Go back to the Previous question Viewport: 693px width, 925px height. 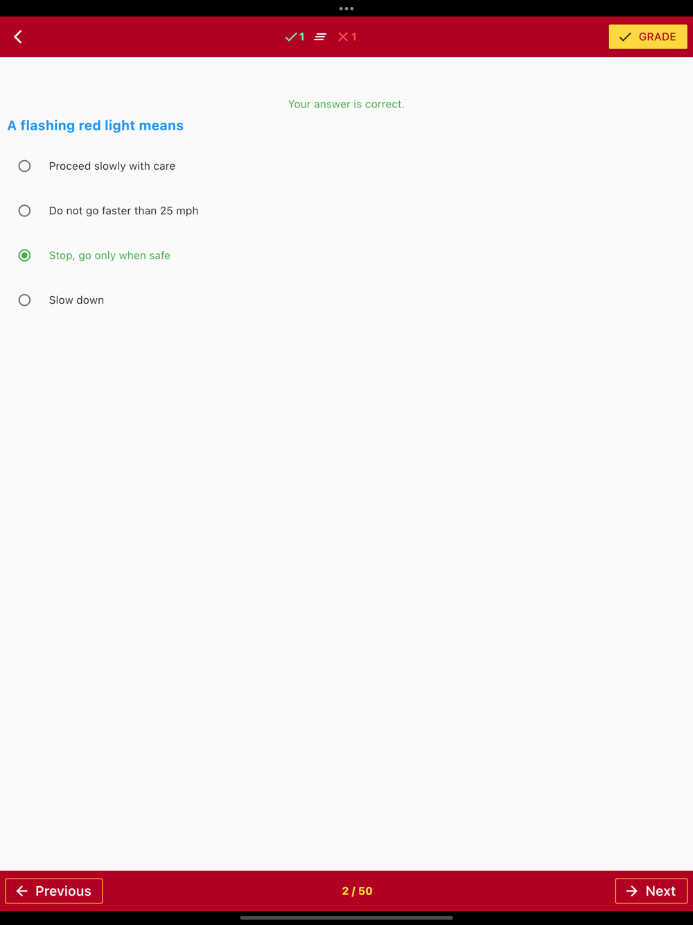tap(54, 891)
